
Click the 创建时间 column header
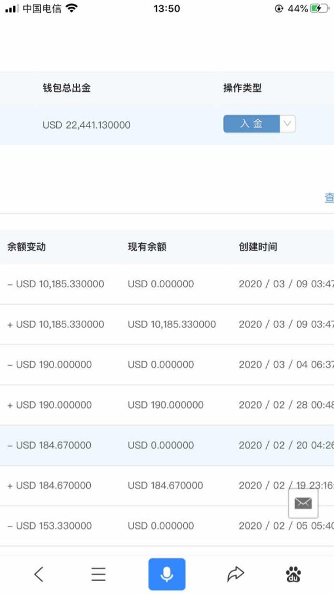(x=258, y=247)
